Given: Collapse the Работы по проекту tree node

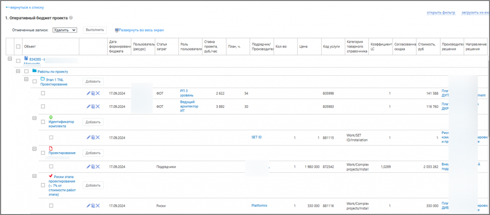Looking at the screenshot, I should click(x=19, y=71).
